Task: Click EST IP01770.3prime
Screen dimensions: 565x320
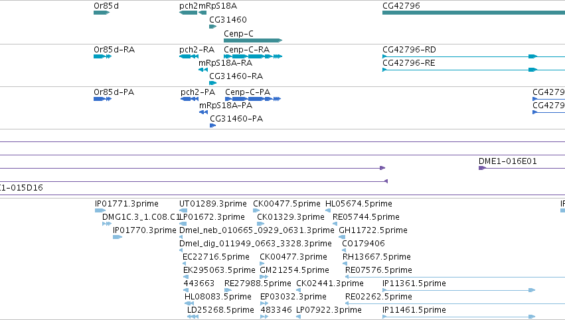Action: tap(145, 230)
